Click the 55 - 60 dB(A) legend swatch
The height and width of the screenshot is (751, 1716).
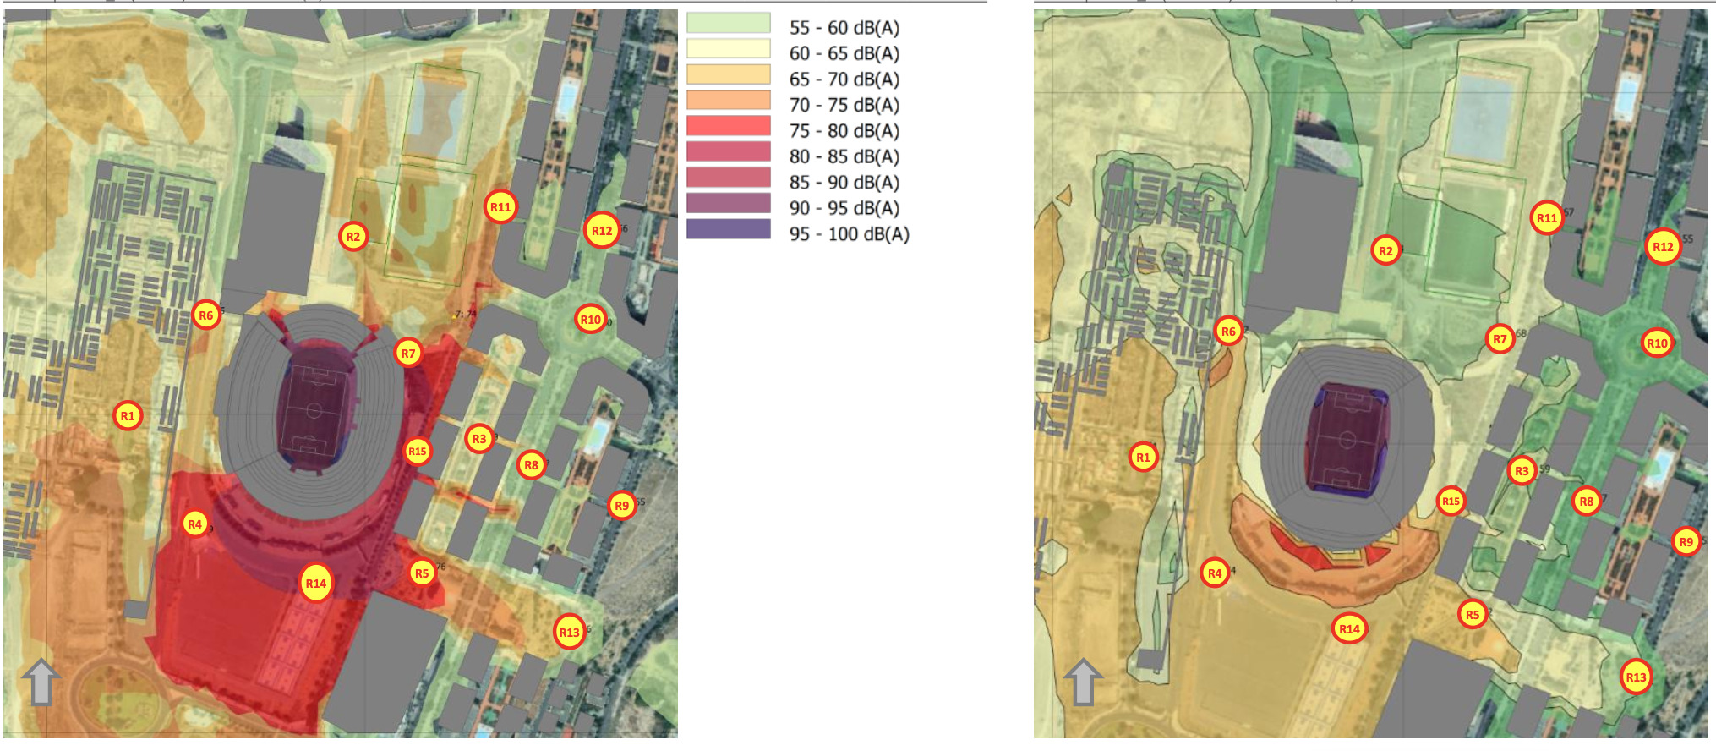point(728,24)
